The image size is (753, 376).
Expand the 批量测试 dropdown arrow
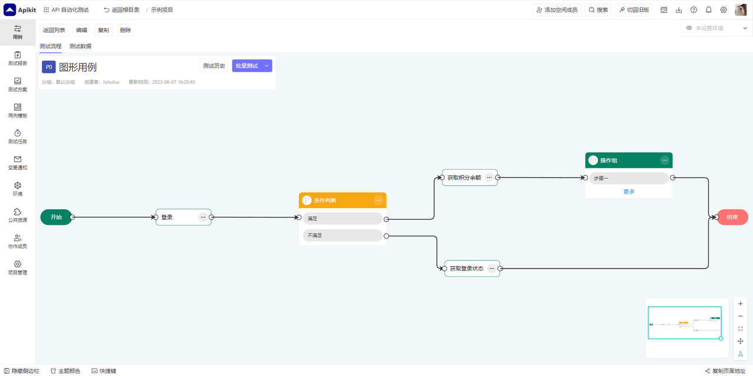266,66
